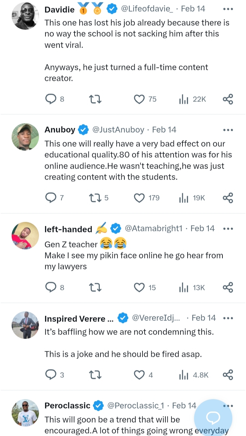246x436 pixels.
Task: Open more options for Davidie's tweet
Action: 228,9
